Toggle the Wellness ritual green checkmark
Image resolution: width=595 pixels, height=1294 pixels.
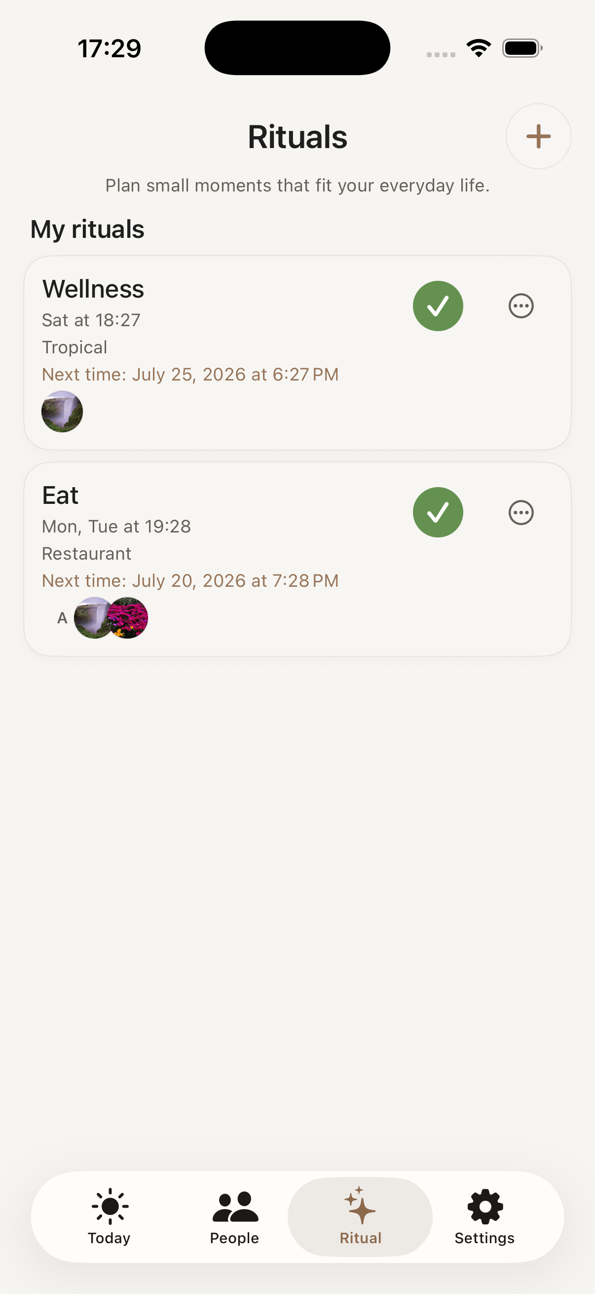coord(438,306)
